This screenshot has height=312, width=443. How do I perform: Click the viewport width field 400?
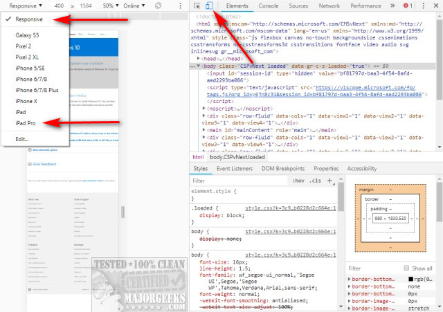tap(59, 6)
